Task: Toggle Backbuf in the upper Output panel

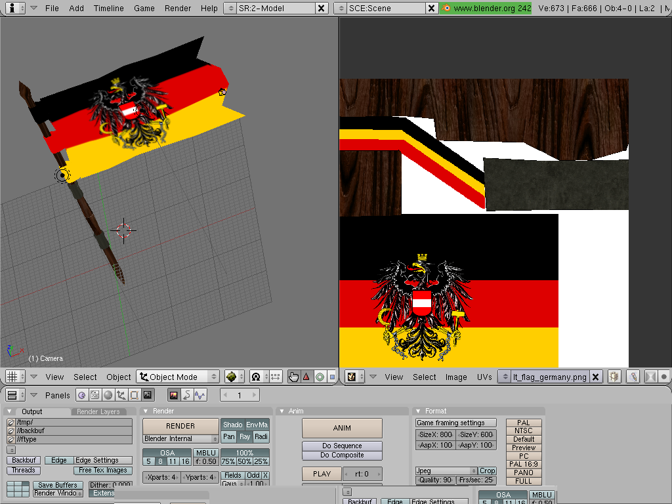Action: coord(24,460)
